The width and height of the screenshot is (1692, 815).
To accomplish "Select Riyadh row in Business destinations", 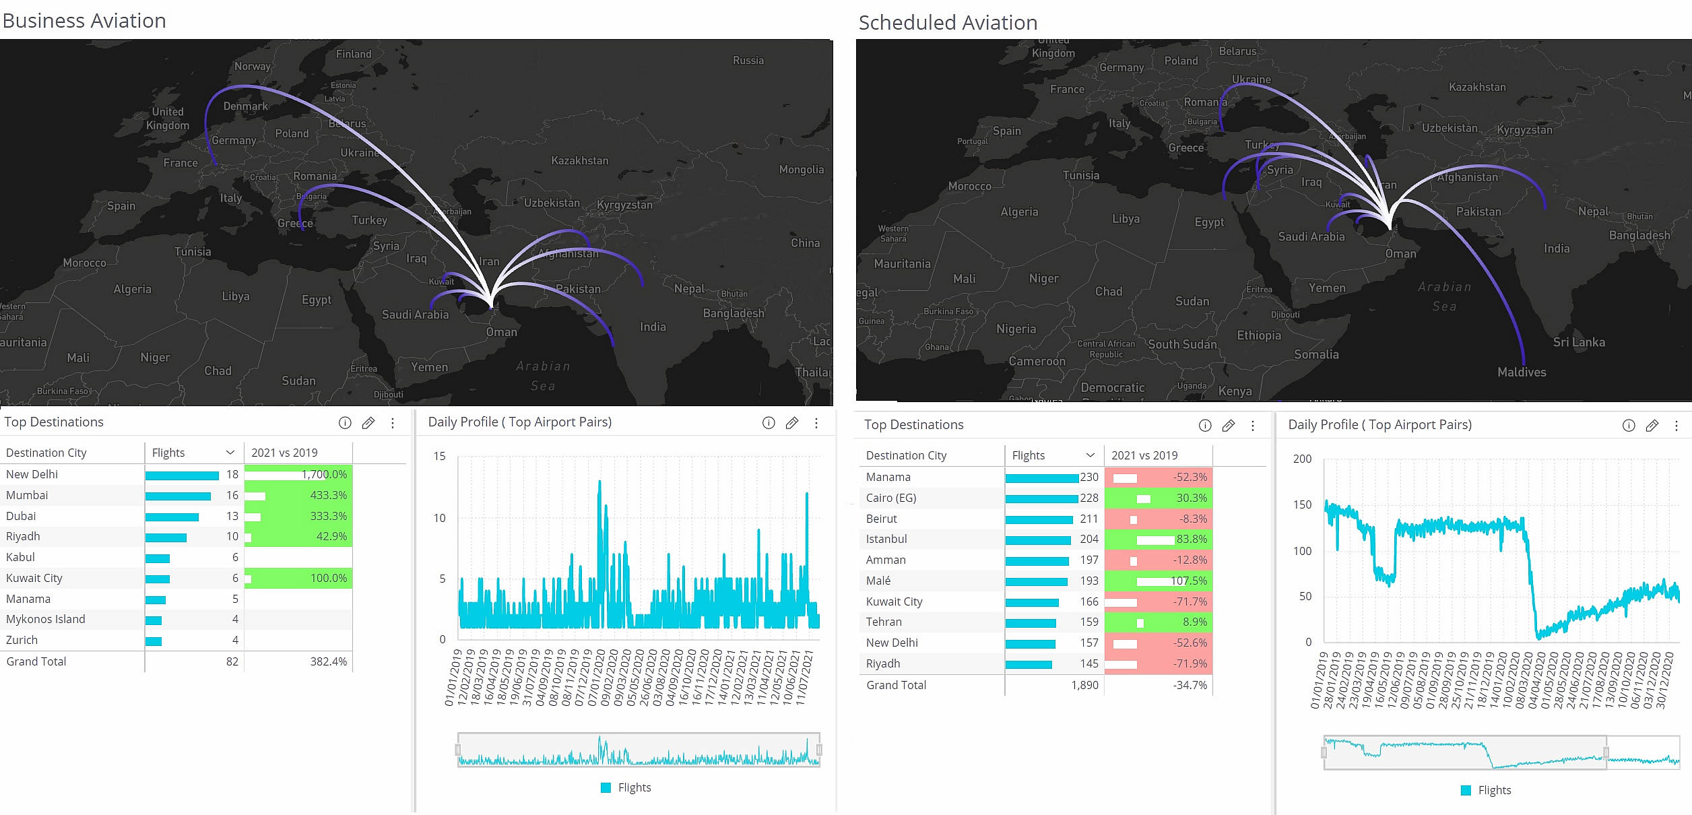I will [176, 536].
